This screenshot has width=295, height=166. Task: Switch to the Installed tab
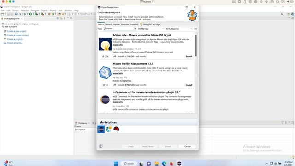134,24
